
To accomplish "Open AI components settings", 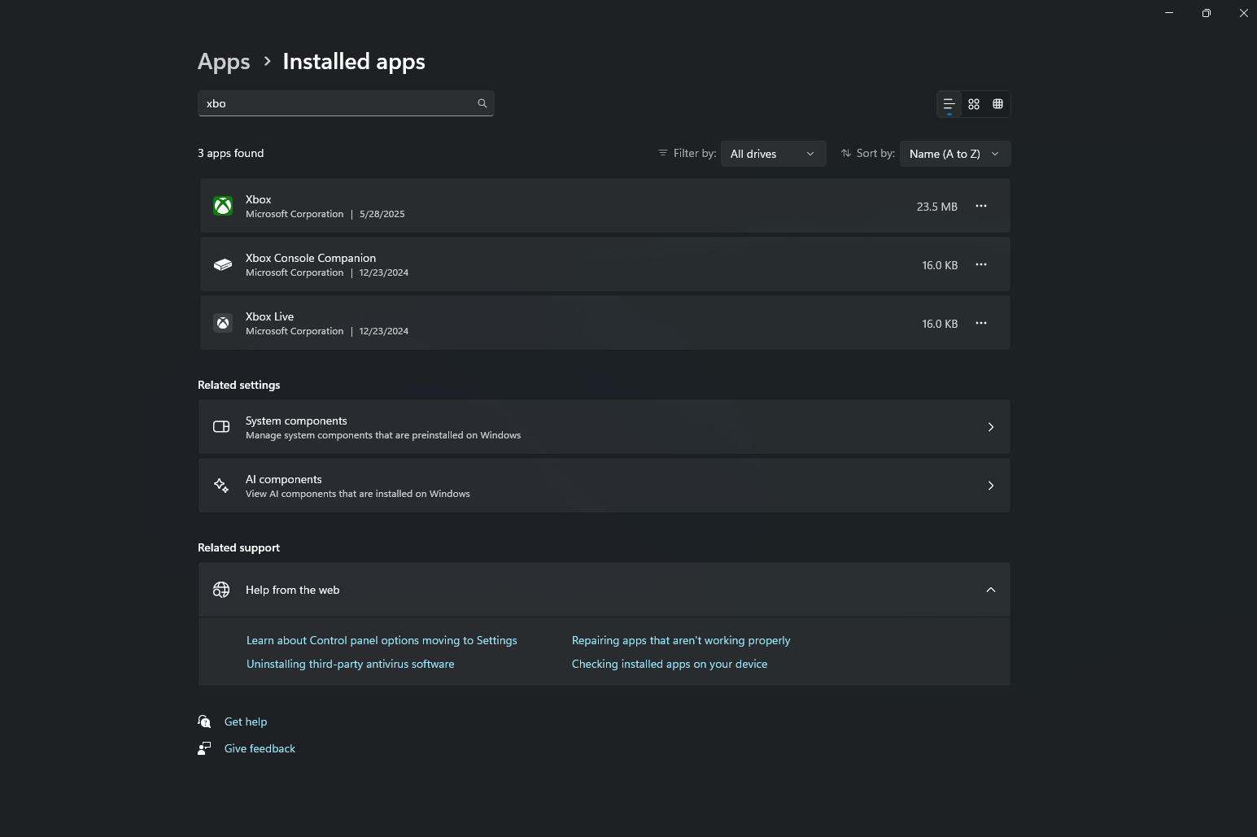I will (604, 486).
